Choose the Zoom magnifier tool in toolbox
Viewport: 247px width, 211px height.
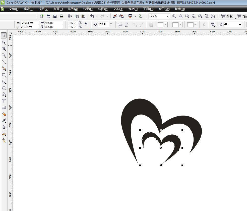tap(4, 55)
